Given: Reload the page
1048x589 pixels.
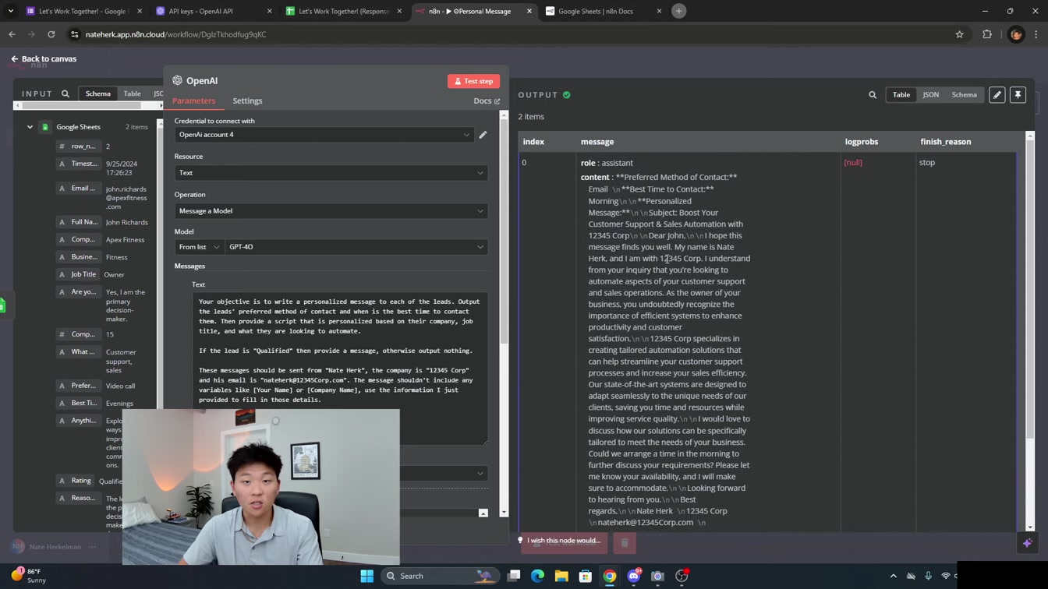Looking at the screenshot, I should (x=51, y=34).
